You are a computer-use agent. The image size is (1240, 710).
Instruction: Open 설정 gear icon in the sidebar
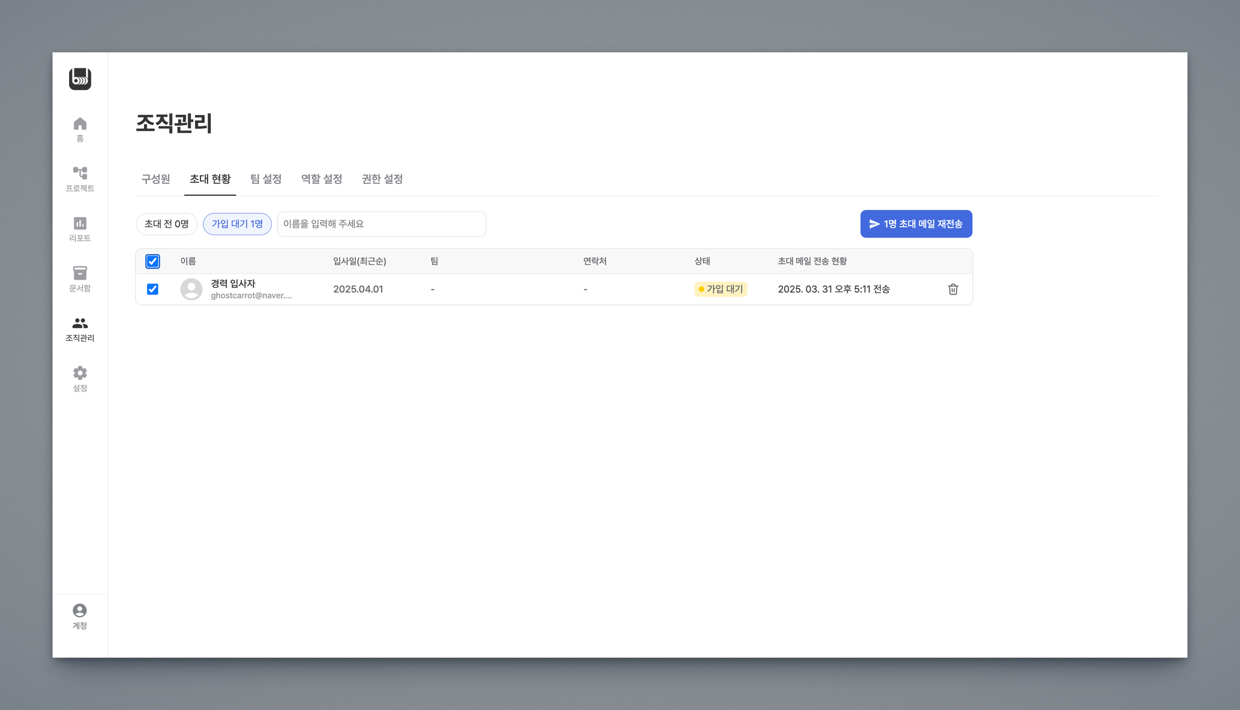click(x=80, y=373)
